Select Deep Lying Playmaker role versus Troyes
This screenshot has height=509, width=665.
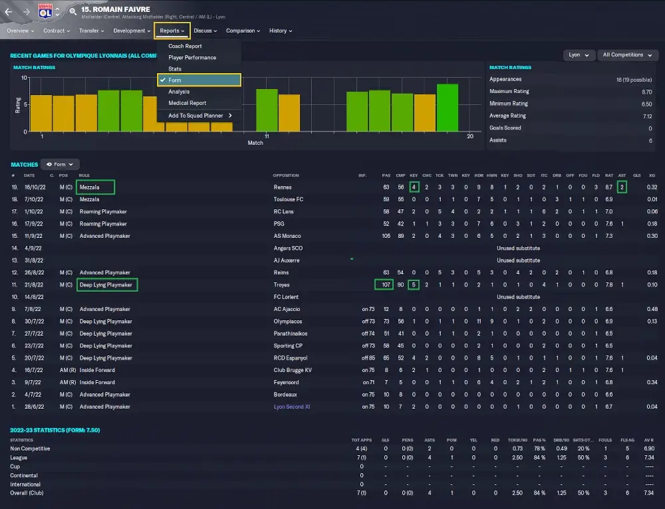(x=107, y=285)
